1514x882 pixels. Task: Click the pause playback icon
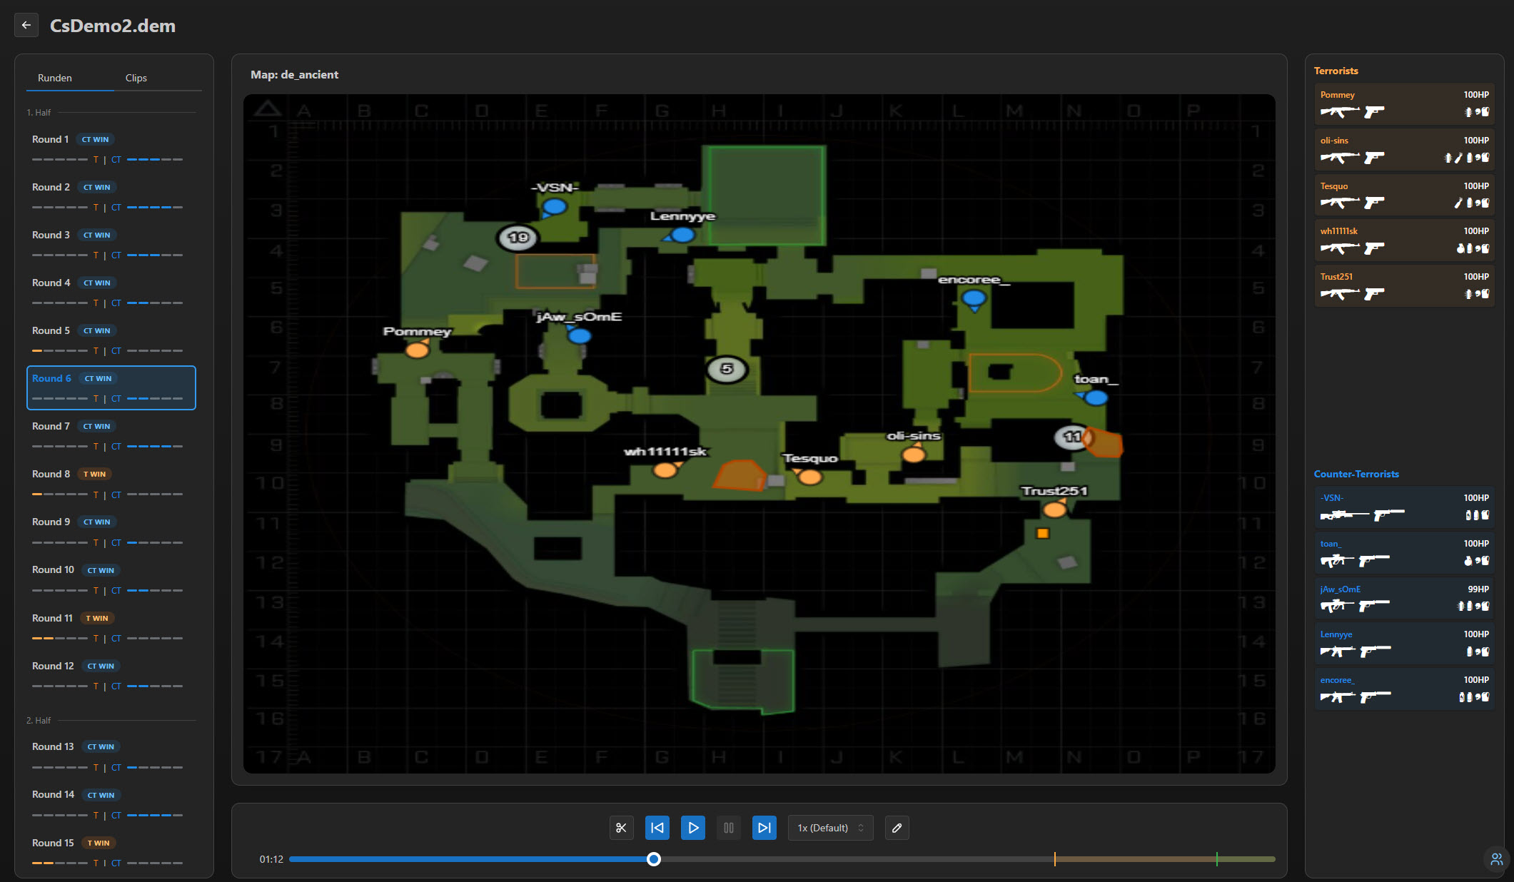728,828
